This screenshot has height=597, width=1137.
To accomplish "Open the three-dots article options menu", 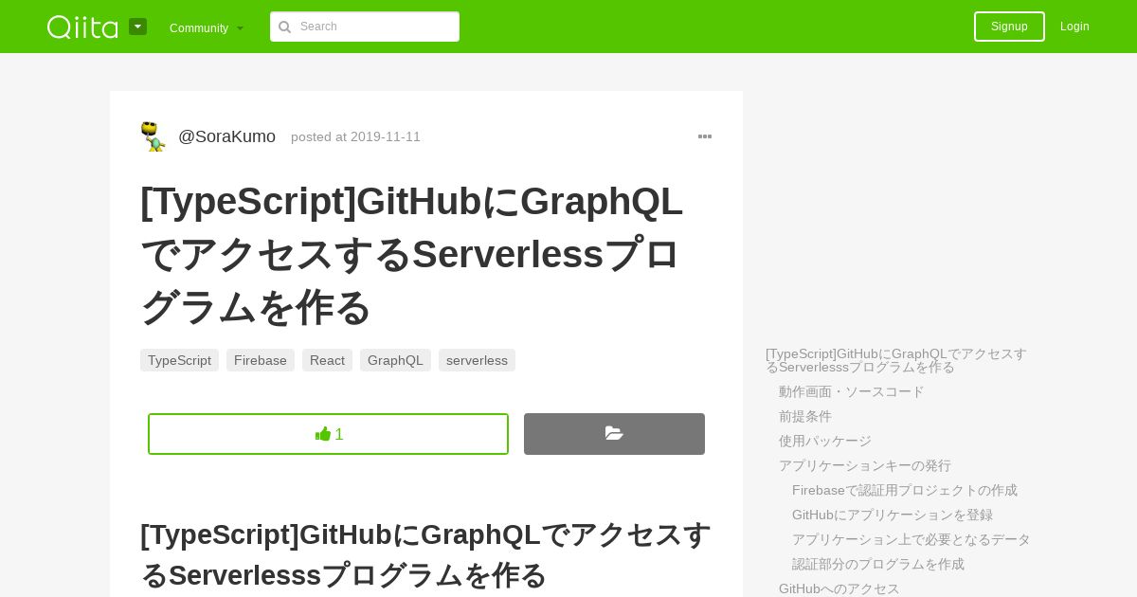I will [x=705, y=136].
